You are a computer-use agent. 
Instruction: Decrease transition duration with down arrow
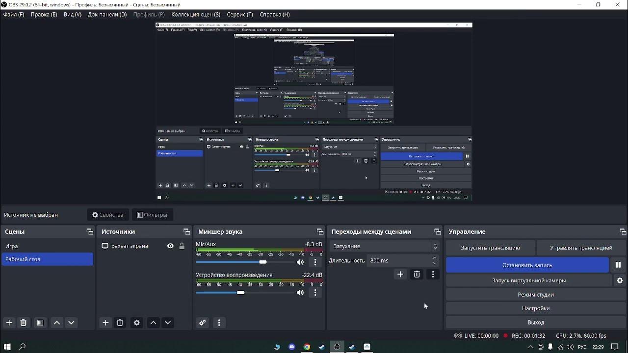(x=434, y=263)
